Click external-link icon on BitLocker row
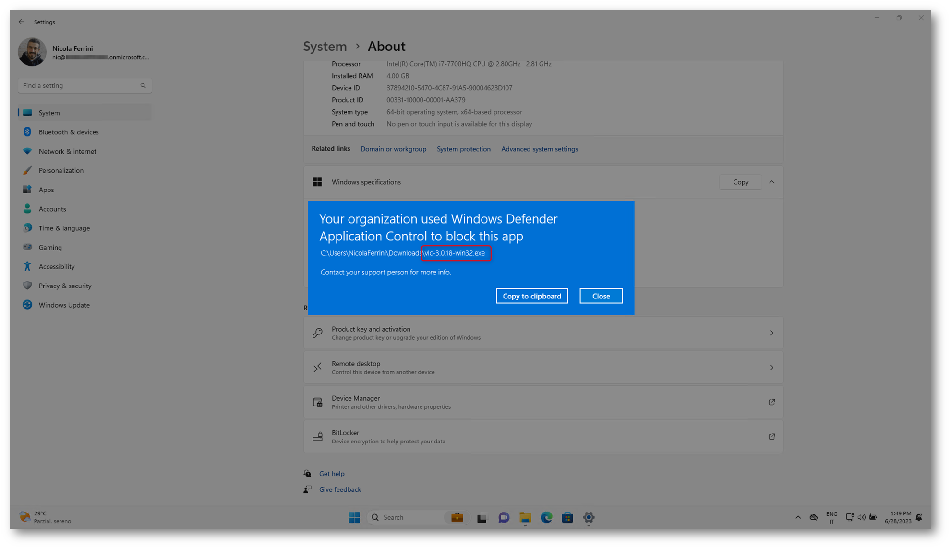The image size is (951, 549). [x=772, y=437]
